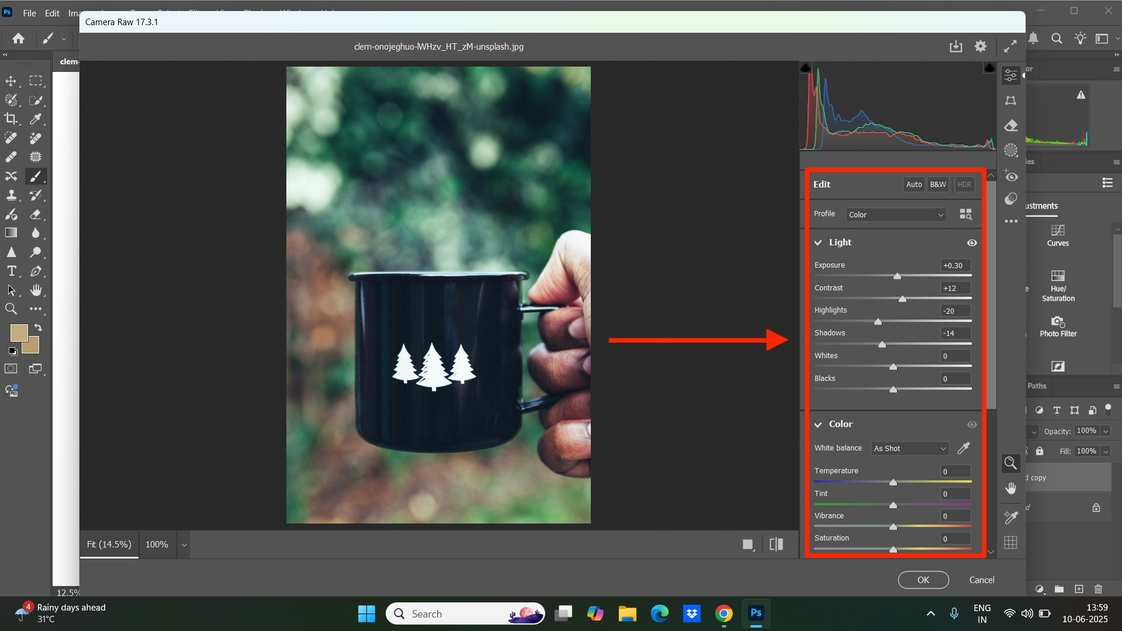Click the save image download icon
This screenshot has width=1122, height=631.
pyautogui.click(x=955, y=47)
